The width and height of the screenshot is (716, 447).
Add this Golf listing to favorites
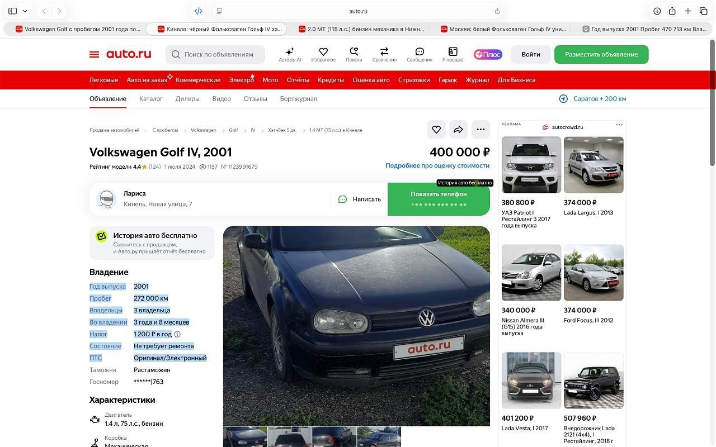436,130
